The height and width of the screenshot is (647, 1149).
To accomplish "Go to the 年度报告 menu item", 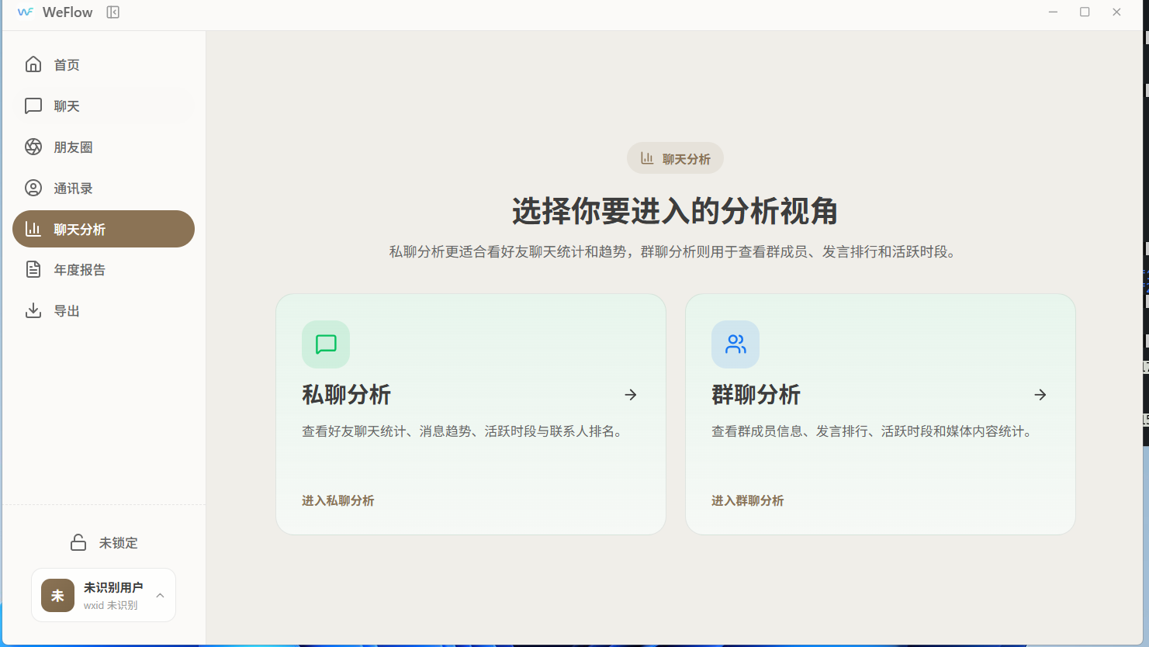I will (79, 270).
